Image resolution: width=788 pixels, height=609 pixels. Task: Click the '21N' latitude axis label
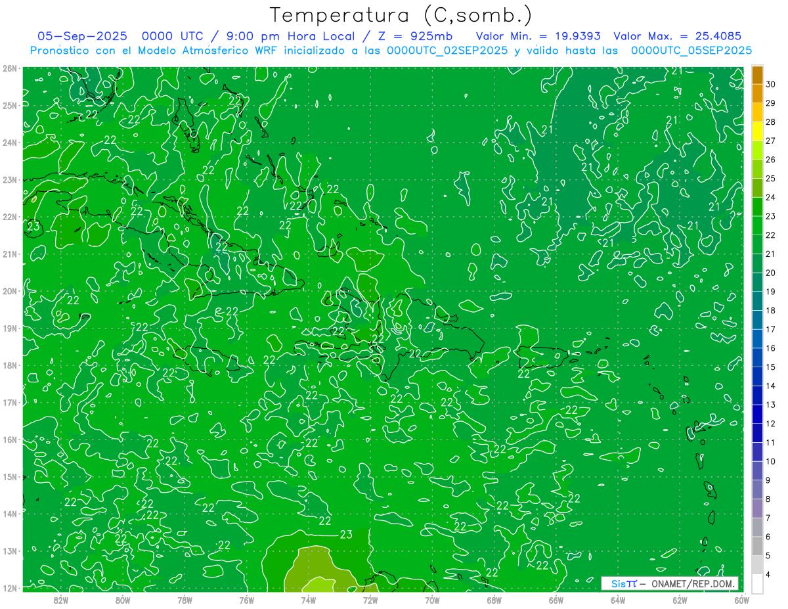point(9,254)
